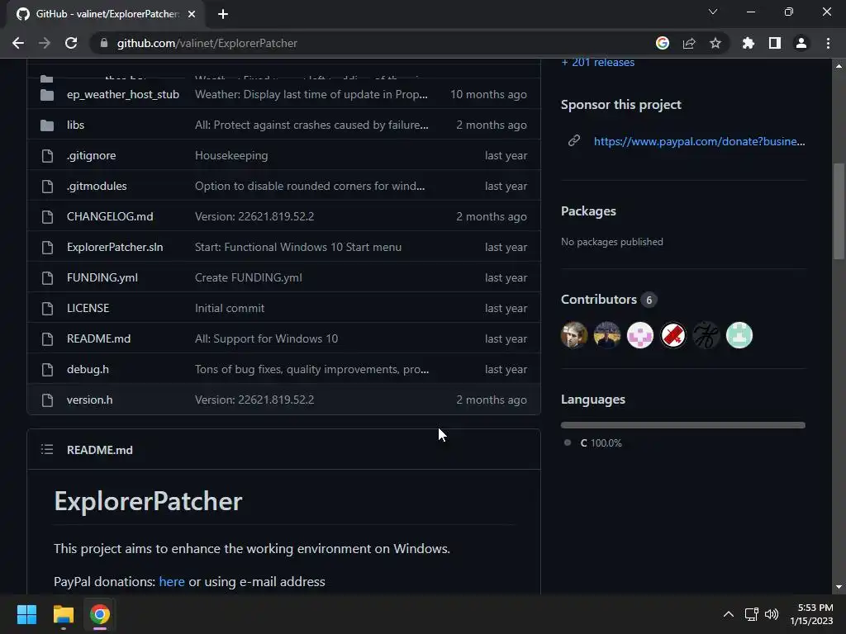Open the pink pixel contributor avatar
Viewport: 846px width, 634px height.
(x=640, y=335)
